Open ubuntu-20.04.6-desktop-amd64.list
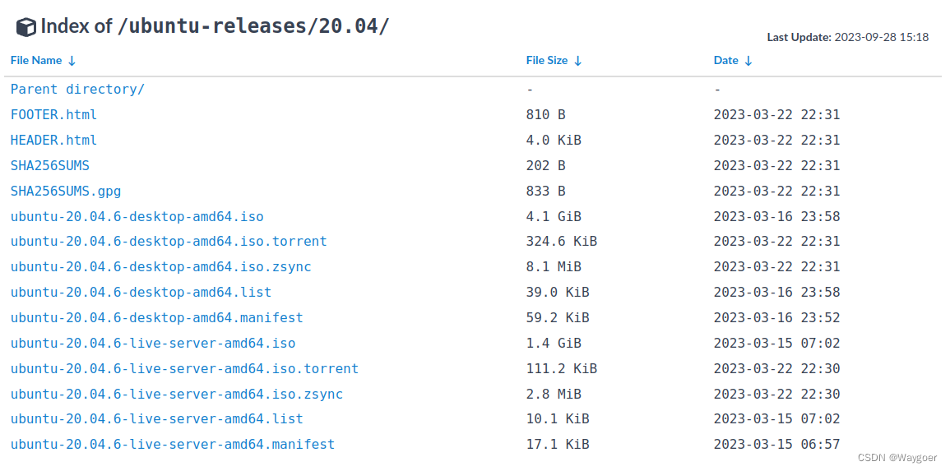The width and height of the screenshot is (950, 471). pyautogui.click(x=141, y=292)
